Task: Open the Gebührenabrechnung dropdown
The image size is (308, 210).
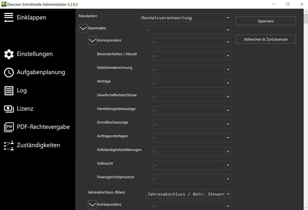Action: (192, 70)
